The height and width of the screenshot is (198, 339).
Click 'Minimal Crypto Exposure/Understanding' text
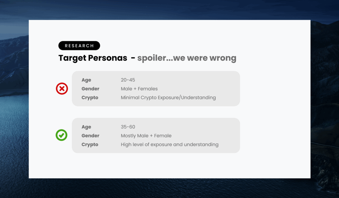tap(168, 98)
